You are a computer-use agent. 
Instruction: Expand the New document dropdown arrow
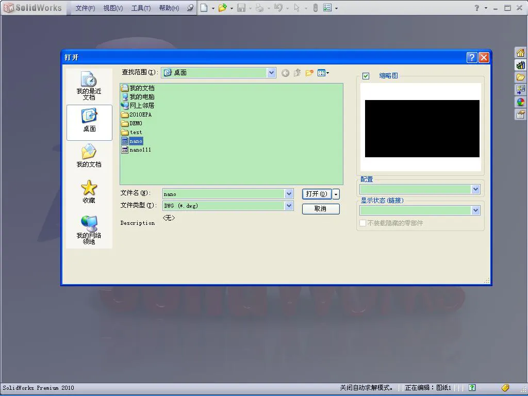click(213, 8)
